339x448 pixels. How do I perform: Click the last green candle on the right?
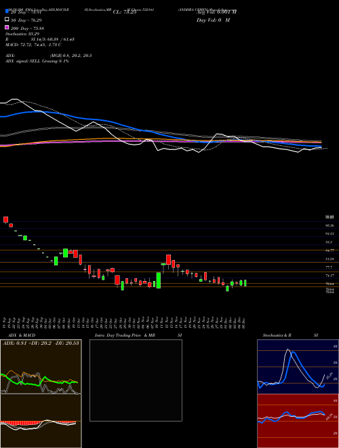[x=245, y=283]
